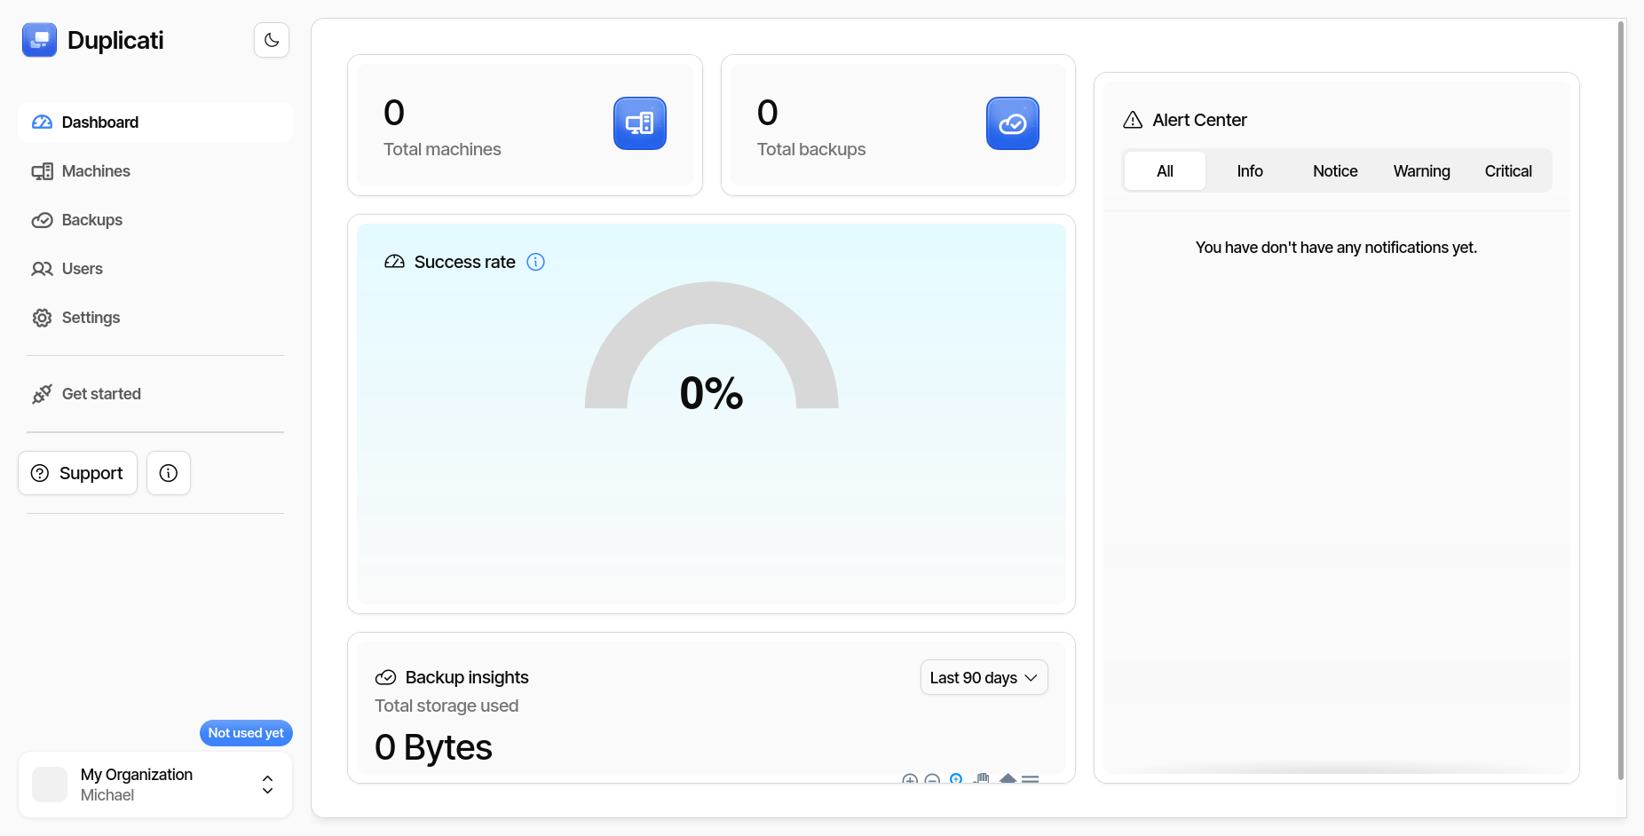Click the Backup insights cloud icon
Viewport: 1644px width, 836px height.
coord(385,678)
